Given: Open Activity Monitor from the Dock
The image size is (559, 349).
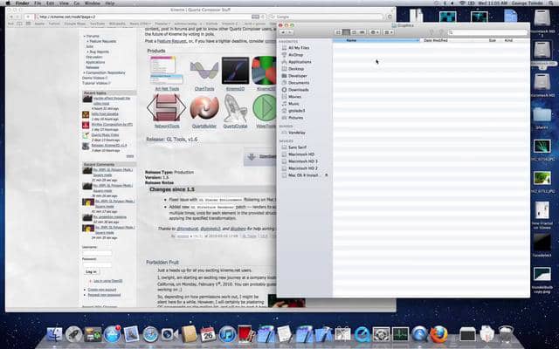Looking at the screenshot, I should tap(400, 334).
